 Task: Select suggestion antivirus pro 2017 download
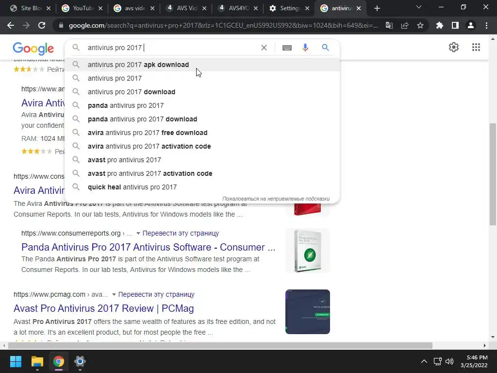[202, 92]
